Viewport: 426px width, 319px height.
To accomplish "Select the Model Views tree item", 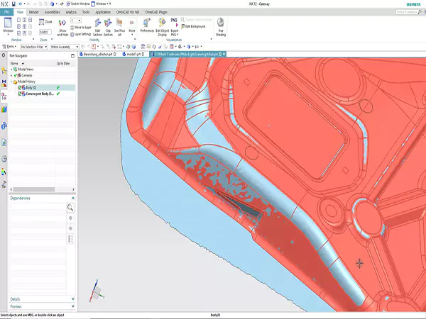I will click(26, 69).
